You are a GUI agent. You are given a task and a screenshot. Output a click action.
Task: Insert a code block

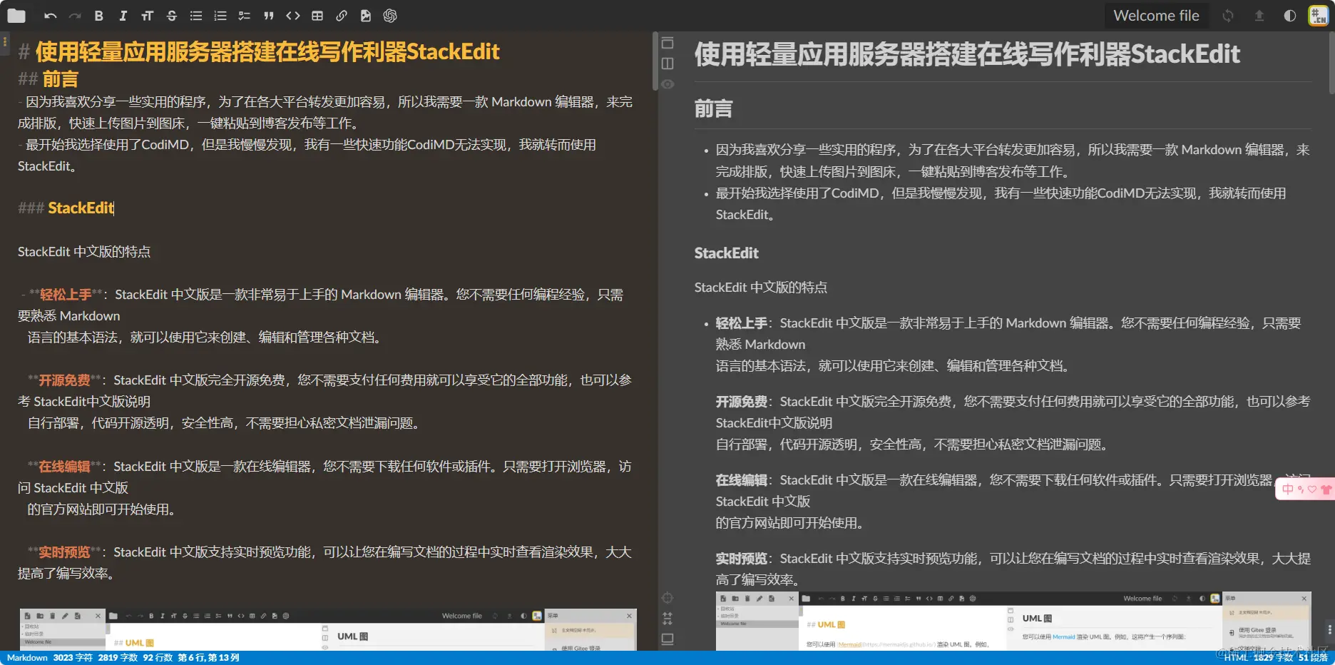coord(292,16)
